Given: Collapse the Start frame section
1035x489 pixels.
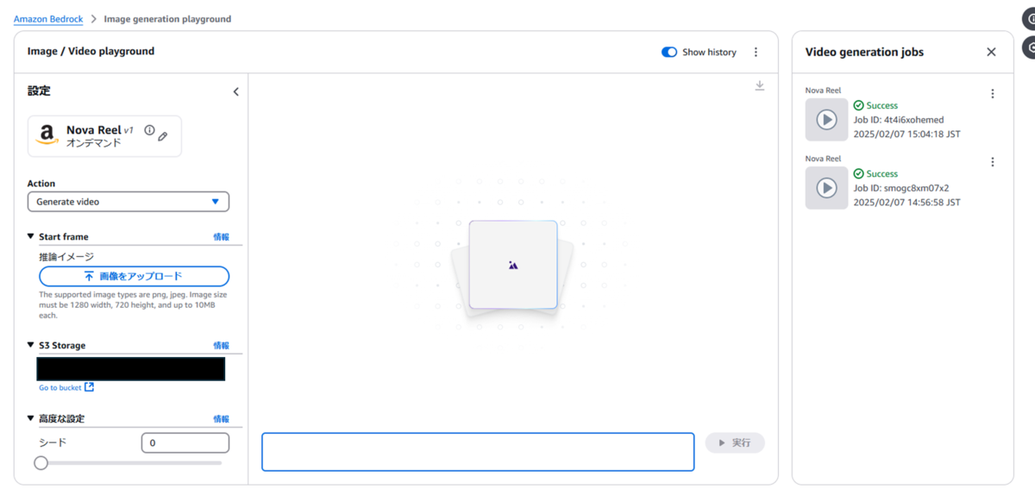Looking at the screenshot, I should 31,236.
